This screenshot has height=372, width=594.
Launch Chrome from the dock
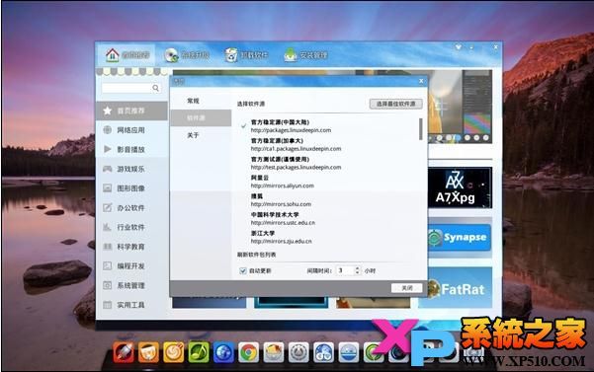[248, 352]
